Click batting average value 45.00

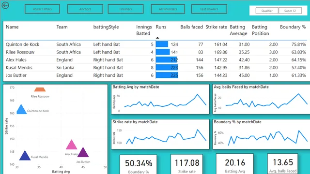(244, 75)
